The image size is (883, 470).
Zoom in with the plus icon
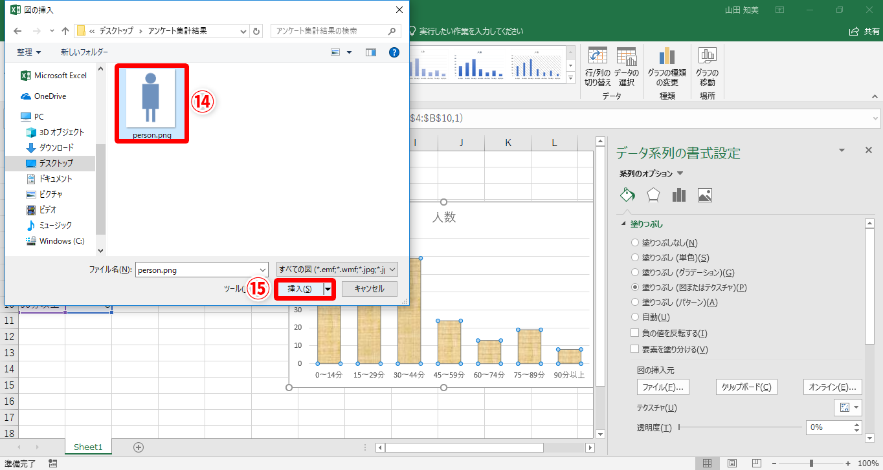tap(848, 464)
